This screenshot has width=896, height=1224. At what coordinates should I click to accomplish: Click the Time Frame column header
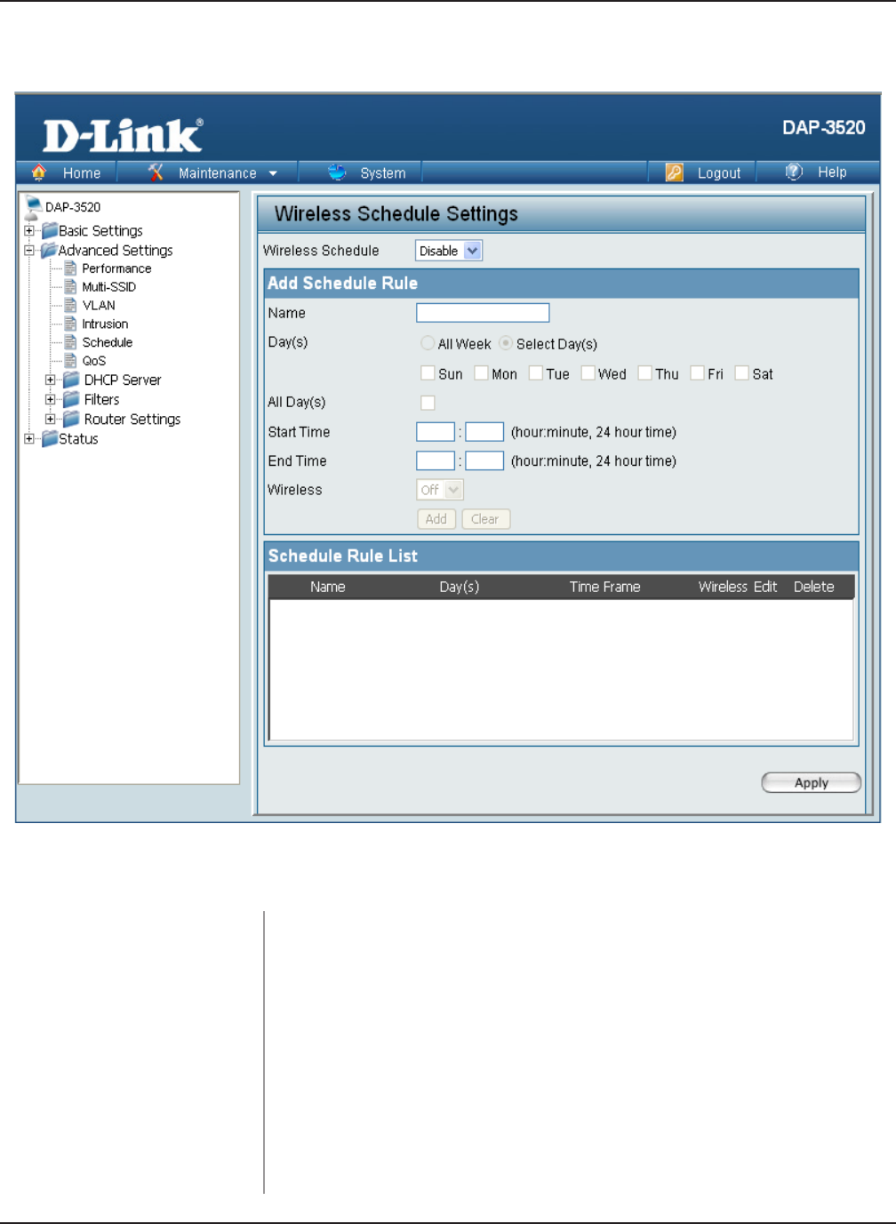tap(604, 587)
